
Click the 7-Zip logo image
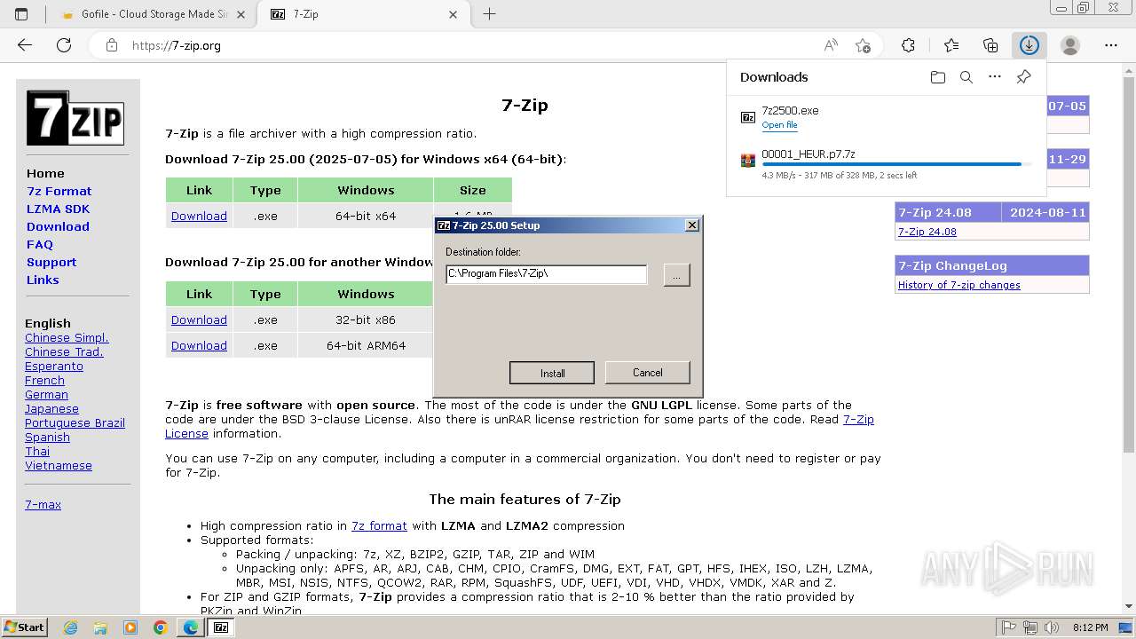(75, 117)
